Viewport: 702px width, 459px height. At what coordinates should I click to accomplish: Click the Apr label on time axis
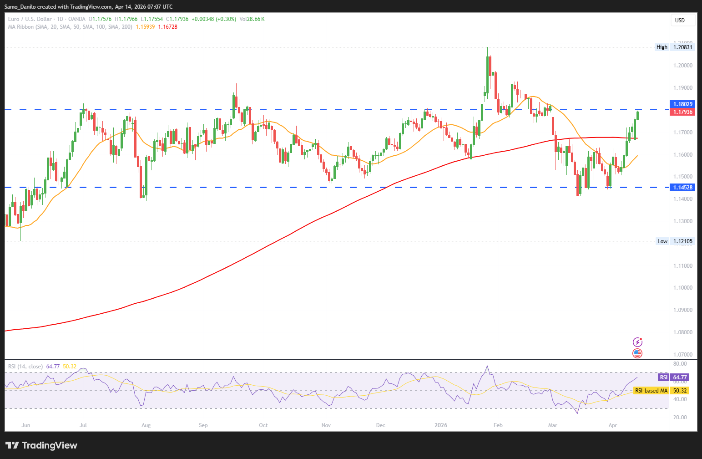pos(613,425)
